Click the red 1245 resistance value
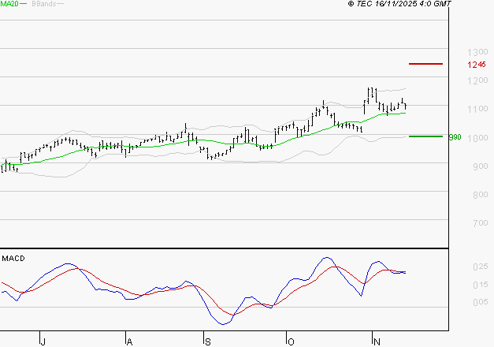Image resolution: width=494 pixels, height=347 pixels. [477, 65]
